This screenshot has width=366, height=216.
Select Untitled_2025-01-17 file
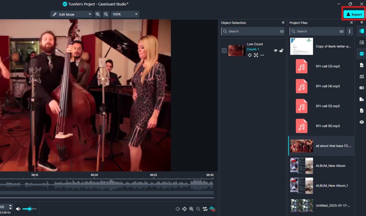coord(321,205)
